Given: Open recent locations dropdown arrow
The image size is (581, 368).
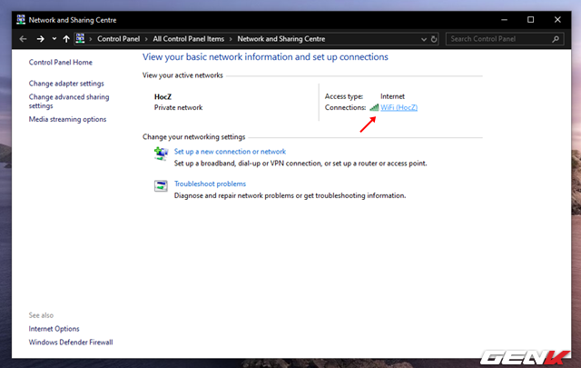Looking at the screenshot, I should (54, 38).
